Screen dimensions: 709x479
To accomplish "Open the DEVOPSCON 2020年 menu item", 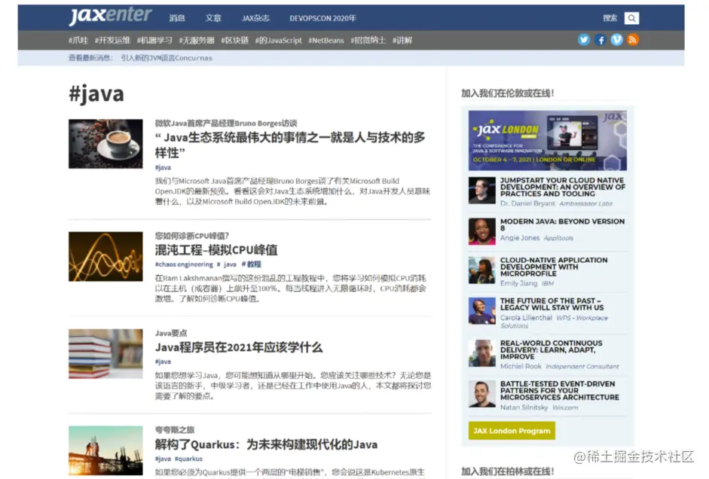I will pos(322,18).
